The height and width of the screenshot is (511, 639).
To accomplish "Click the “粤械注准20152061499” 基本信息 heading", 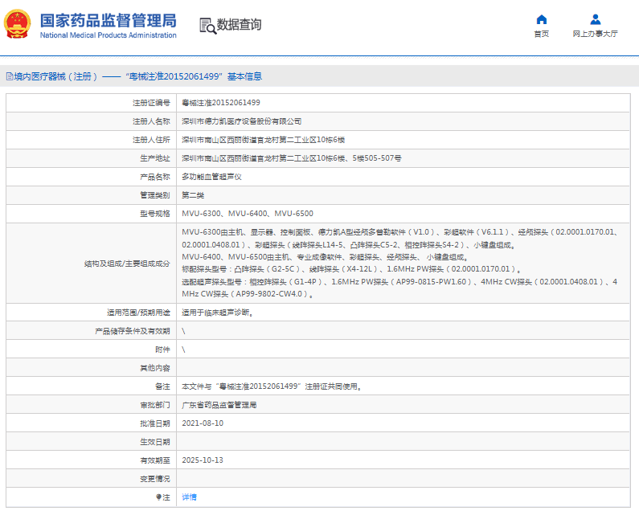I will tap(194, 76).
